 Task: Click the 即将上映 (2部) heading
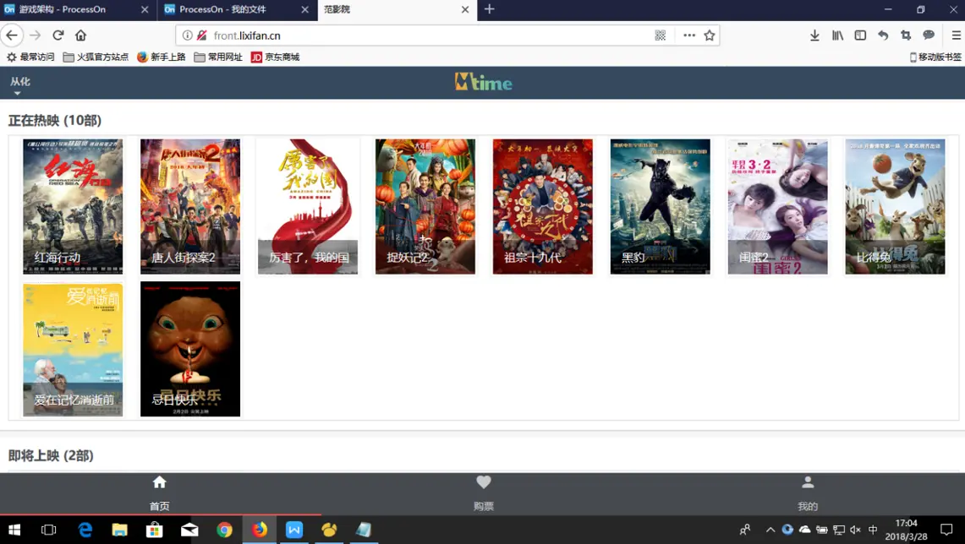click(51, 455)
